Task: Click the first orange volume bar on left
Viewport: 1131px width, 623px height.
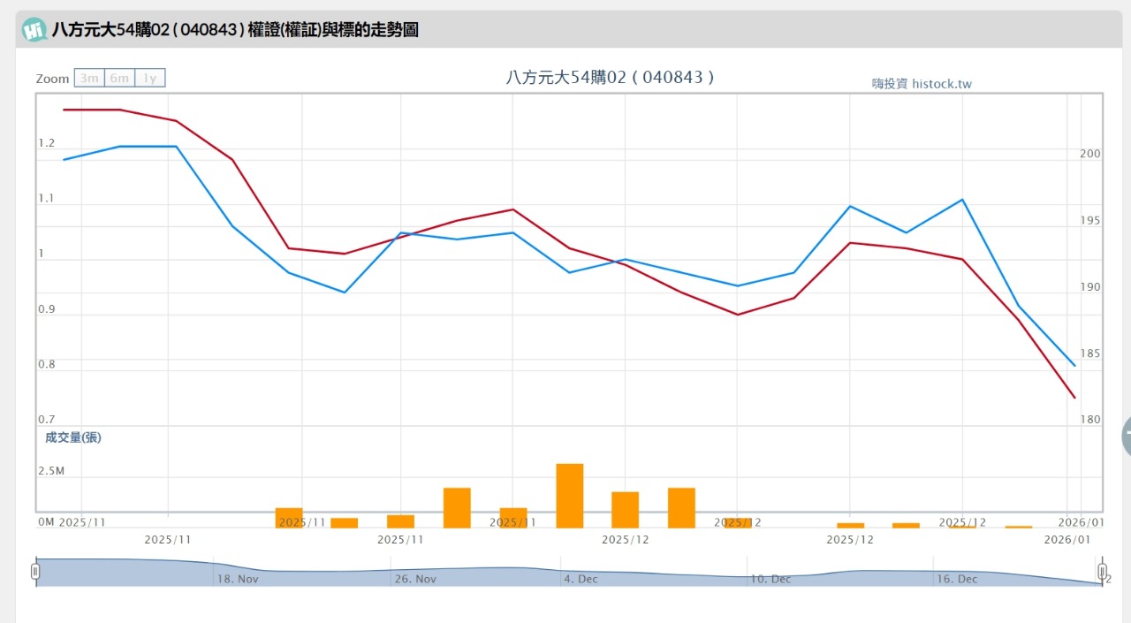Action: point(289,517)
